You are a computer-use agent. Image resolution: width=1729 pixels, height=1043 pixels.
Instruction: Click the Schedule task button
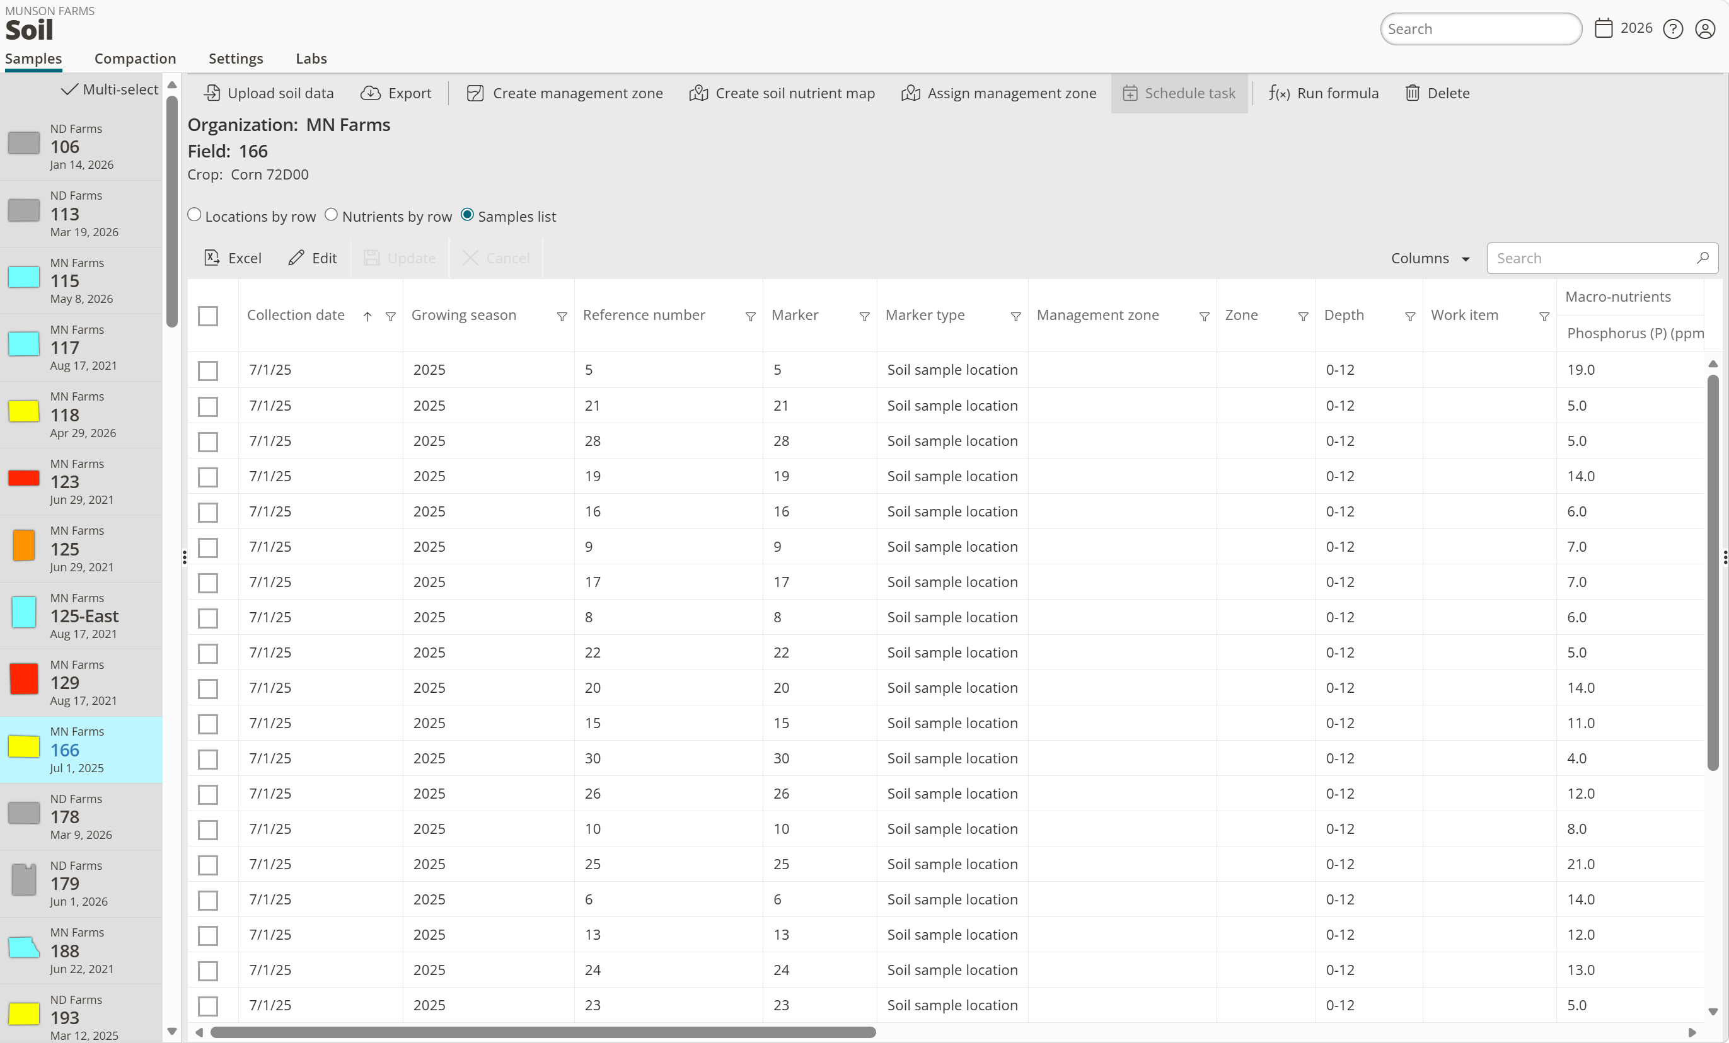[x=1179, y=93]
